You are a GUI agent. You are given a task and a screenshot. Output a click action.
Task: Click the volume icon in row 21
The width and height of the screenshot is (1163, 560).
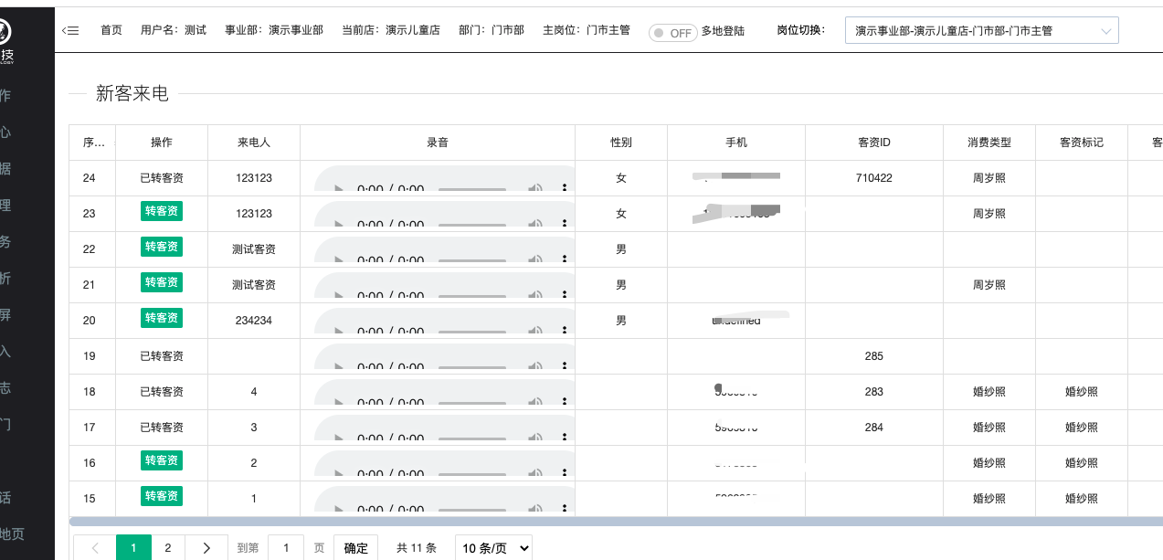click(x=535, y=295)
